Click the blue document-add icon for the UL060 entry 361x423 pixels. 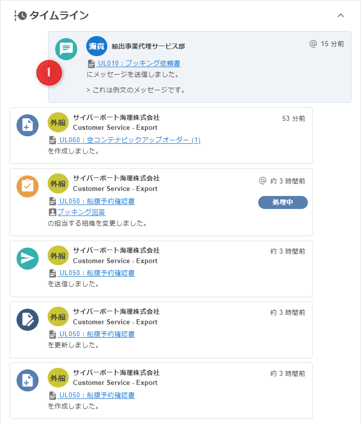tap(28, 125)
